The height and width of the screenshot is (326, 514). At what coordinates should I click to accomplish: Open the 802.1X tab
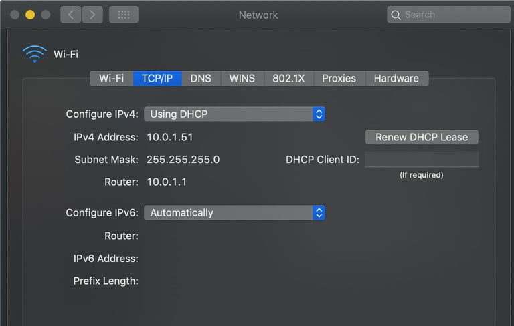point(288,78)
